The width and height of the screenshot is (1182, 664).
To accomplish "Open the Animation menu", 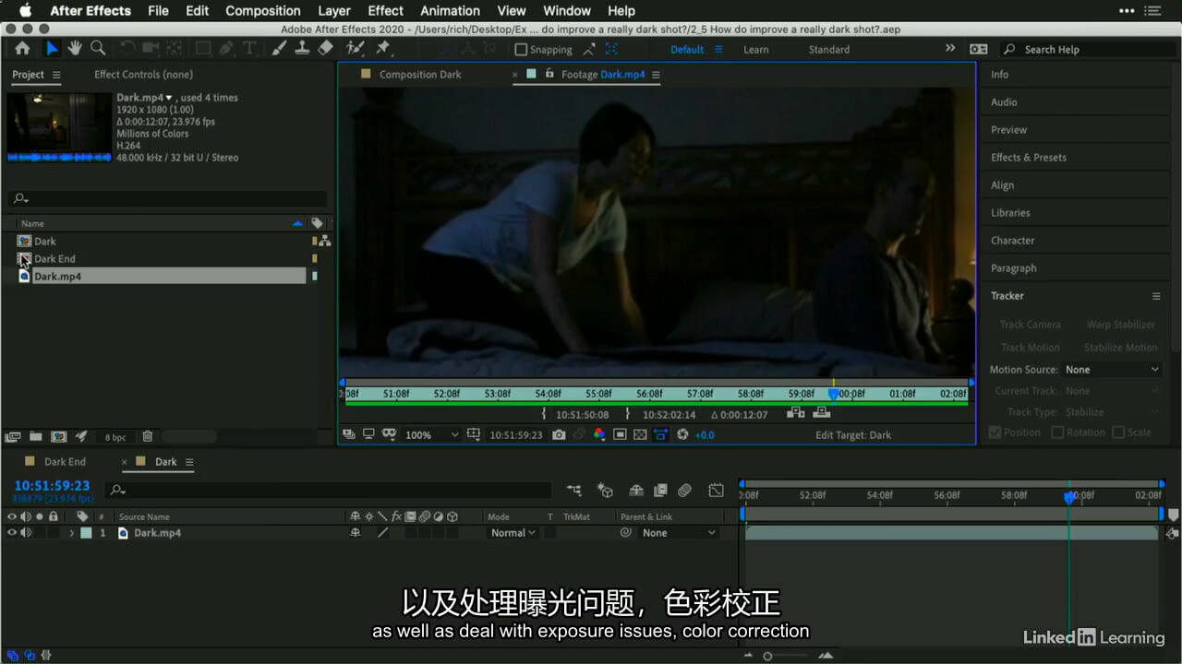I will [451, 10].
